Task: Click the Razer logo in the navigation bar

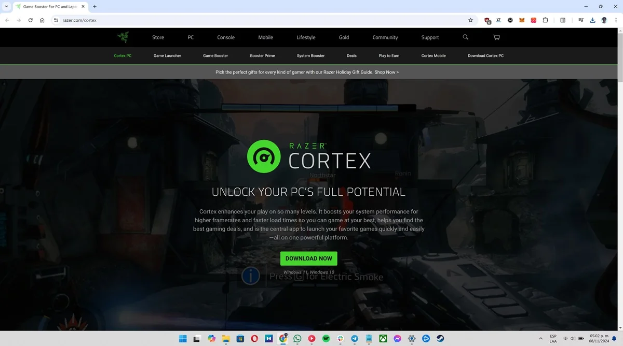Action: point(123,37)
